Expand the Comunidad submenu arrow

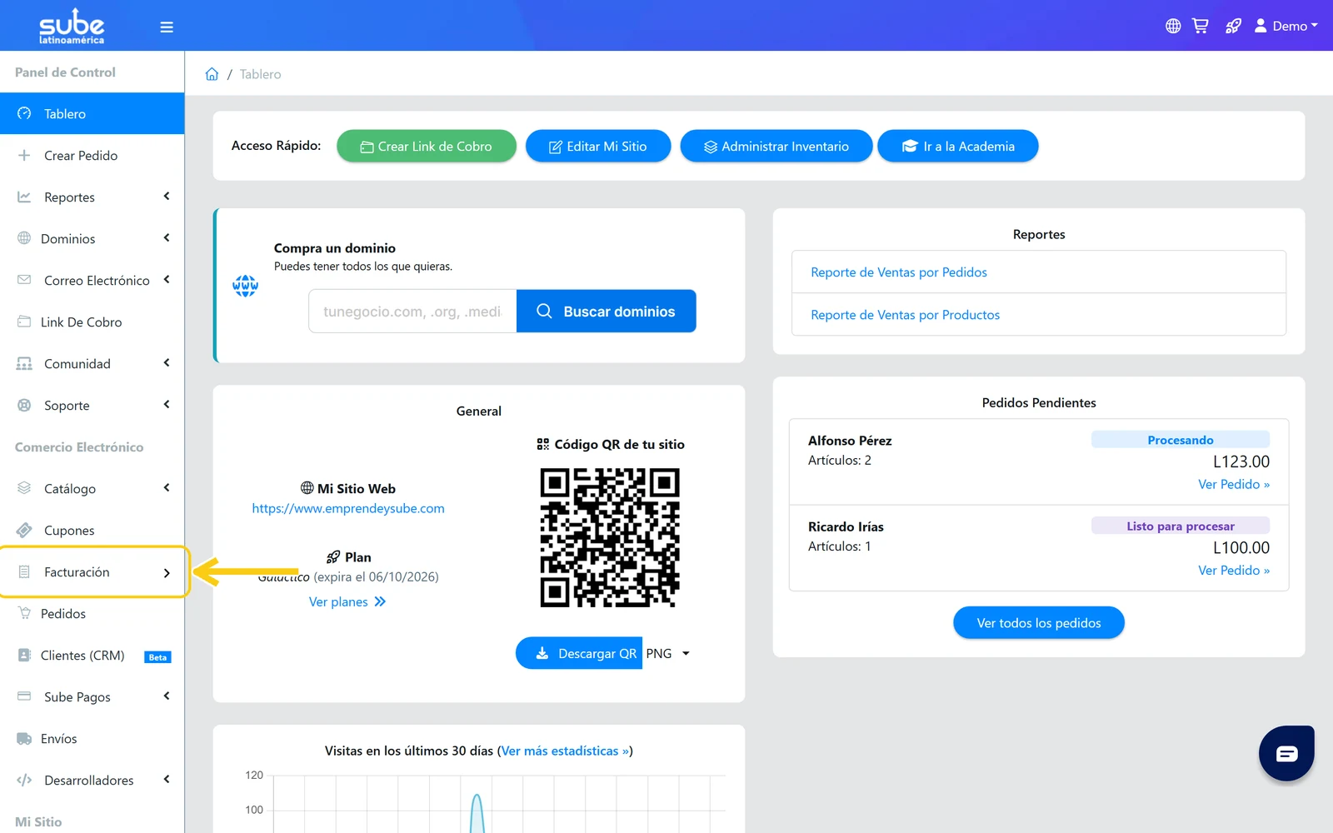[x=167, y=363]
